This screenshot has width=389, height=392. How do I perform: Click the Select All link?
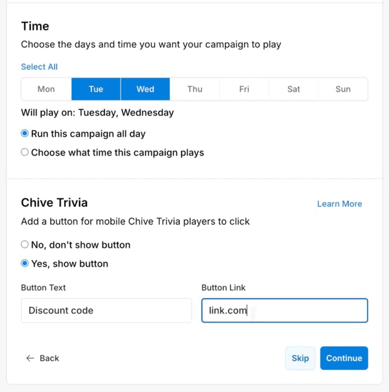(x=39, y=67)
